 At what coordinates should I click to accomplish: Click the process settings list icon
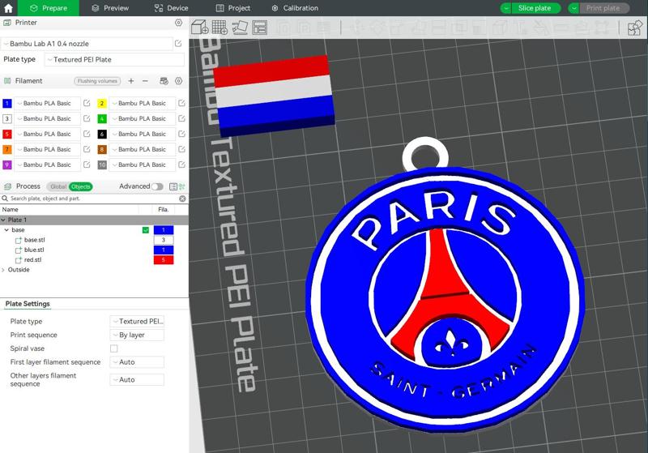tap(173, 187)
